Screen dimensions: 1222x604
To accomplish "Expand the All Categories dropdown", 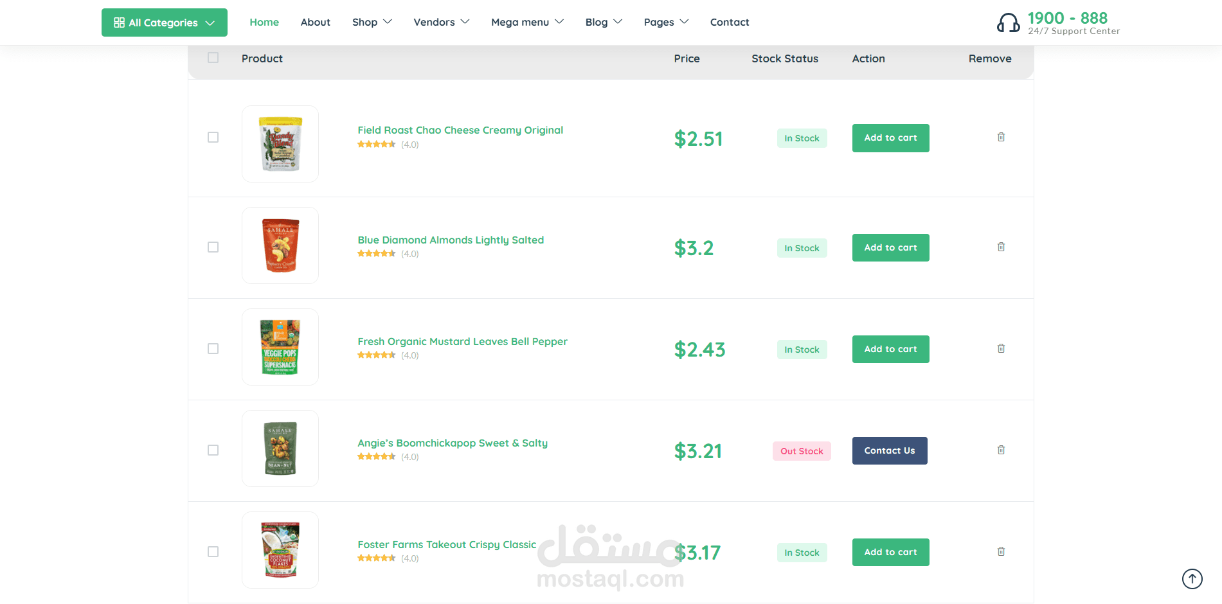I will (x=164, y=22).
